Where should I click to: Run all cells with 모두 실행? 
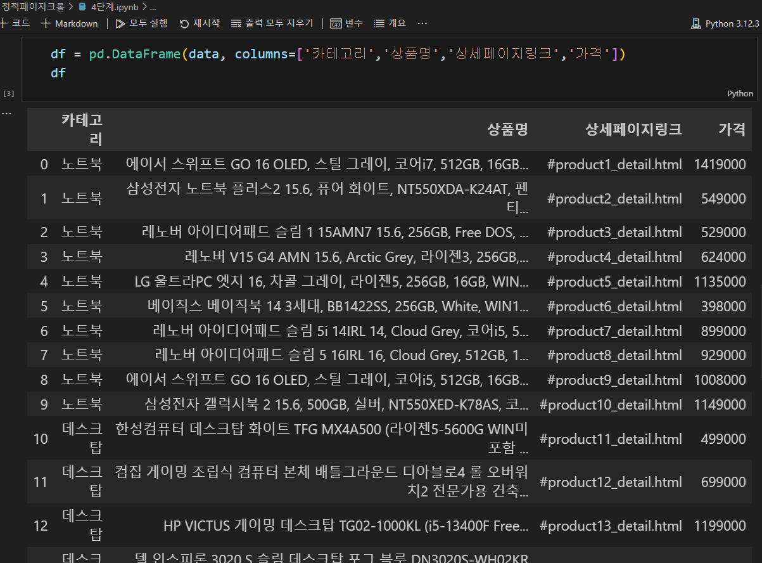click(x=142, y=23)
